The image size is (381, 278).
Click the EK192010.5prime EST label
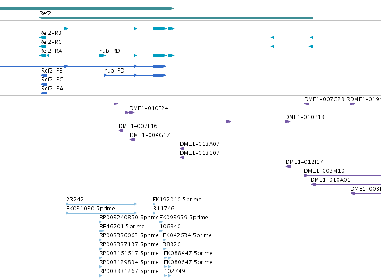coord(177,200)
